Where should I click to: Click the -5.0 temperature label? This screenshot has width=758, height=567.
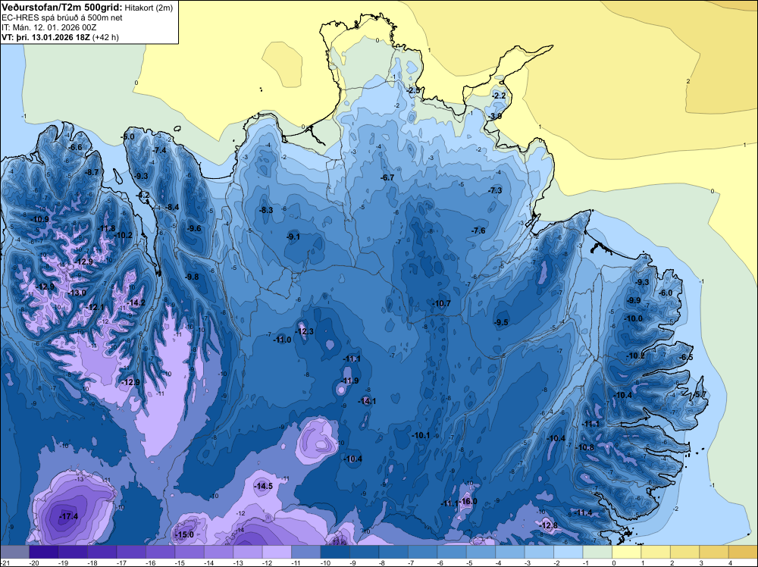[x=127, y=137]
